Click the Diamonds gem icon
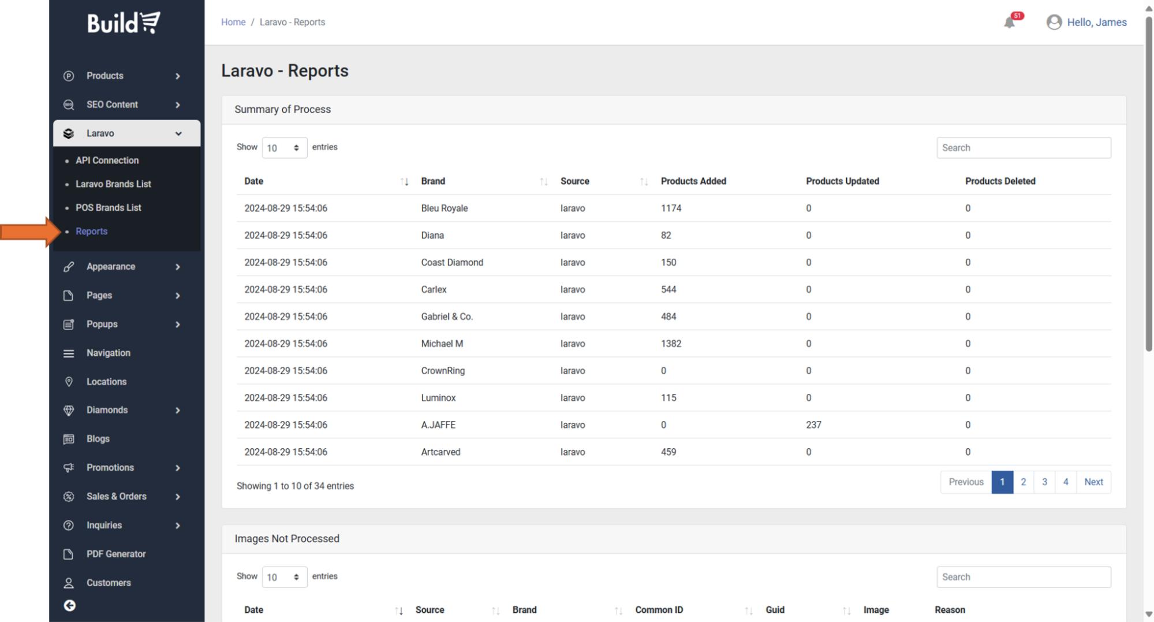The image size is (1154, 622). pos(69,410)
